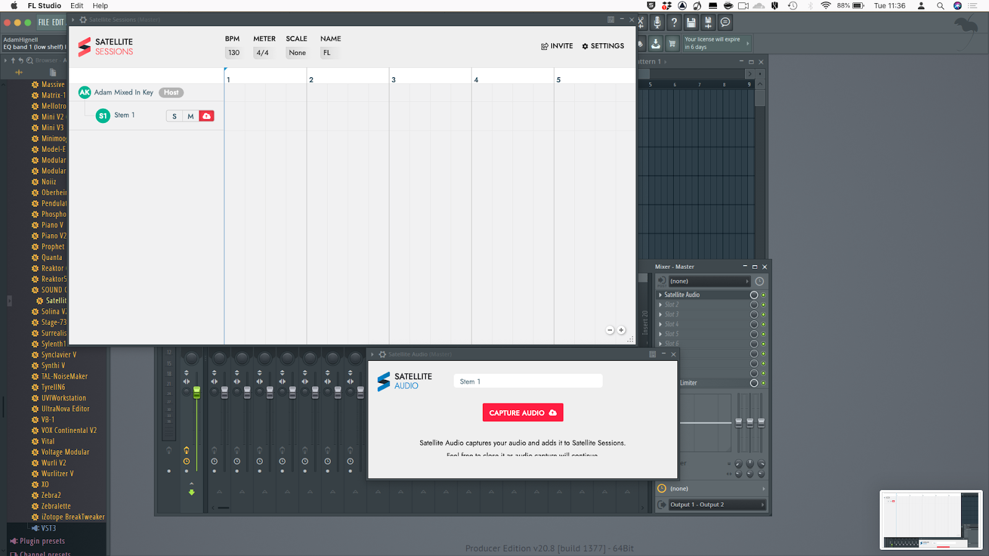Click the AK avatar of Adam Mixed In Key
989x556 pixels.
85,92
